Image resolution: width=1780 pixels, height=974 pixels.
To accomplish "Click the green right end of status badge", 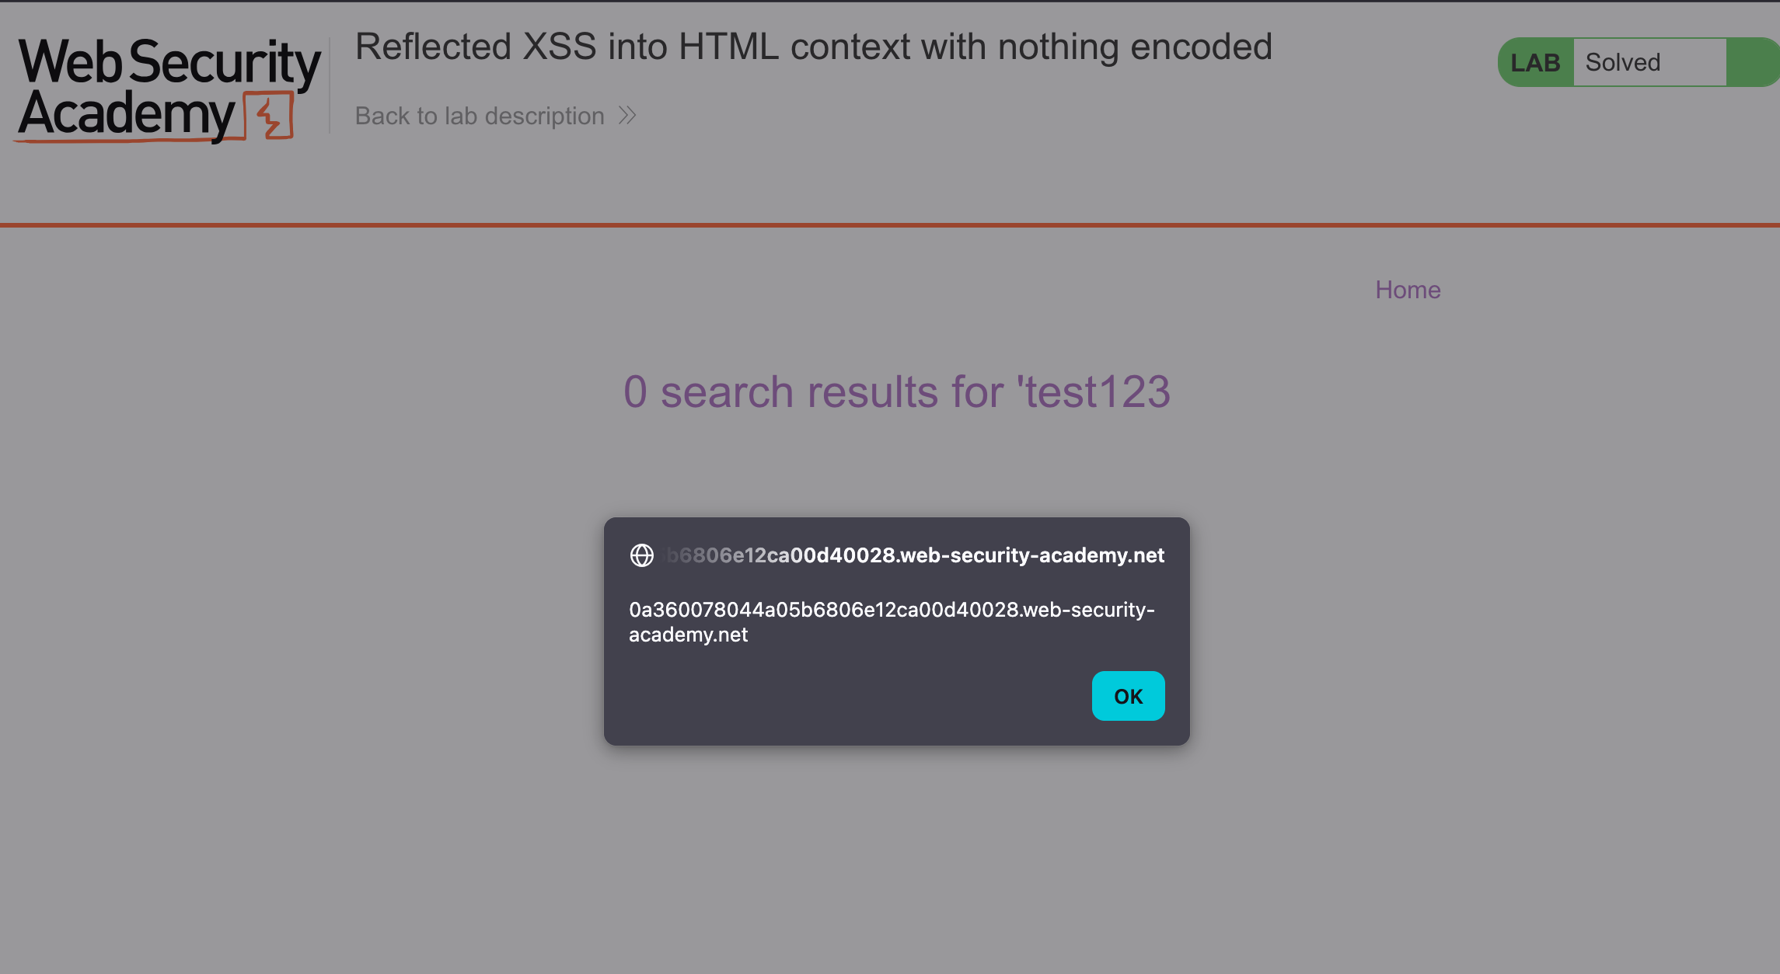I will [x=1751, y=62].
